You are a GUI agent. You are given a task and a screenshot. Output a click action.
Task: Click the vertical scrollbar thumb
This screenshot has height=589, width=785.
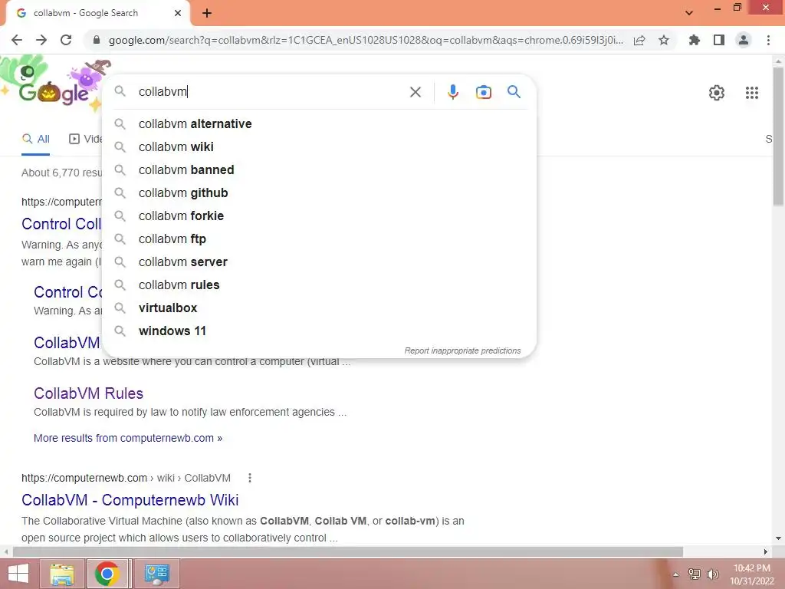(778, 137)
